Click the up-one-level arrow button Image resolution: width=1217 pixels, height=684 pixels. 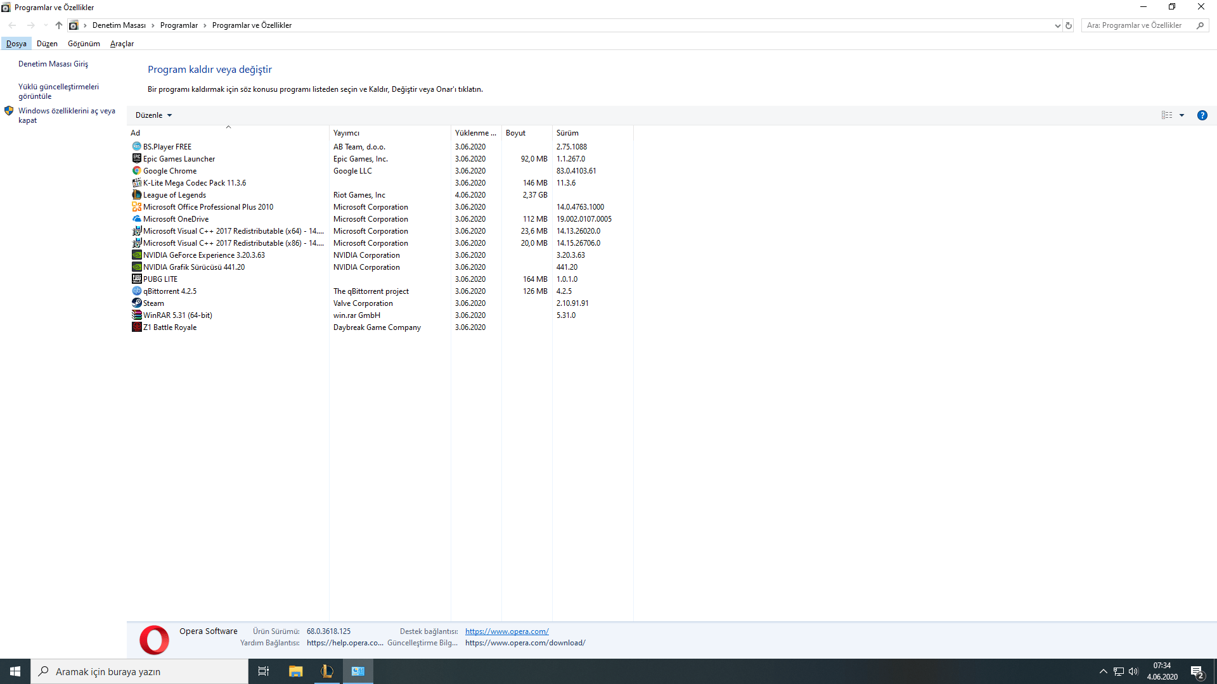(59, 25)
